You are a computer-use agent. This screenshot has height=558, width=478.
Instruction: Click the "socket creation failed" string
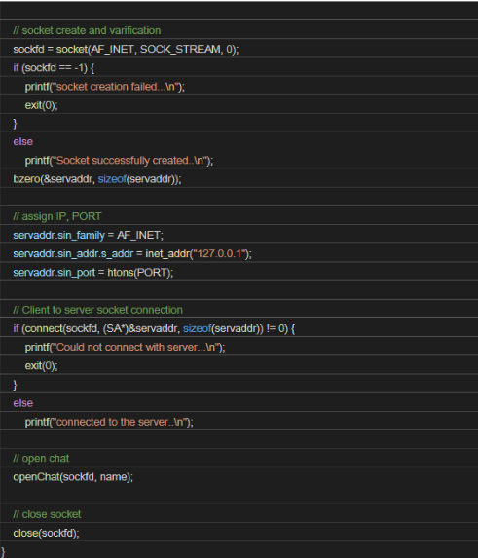point(115,87)
